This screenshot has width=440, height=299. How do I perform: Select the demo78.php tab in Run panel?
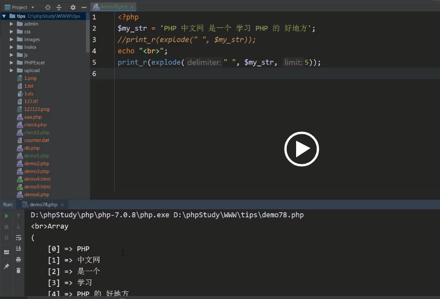[x=43, y=204]
